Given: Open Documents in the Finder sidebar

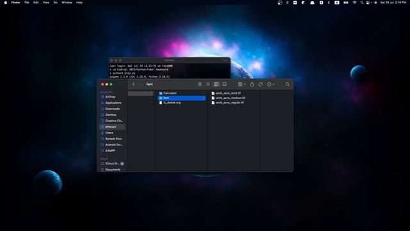Looking at the screenshot, I should point(111,169).
